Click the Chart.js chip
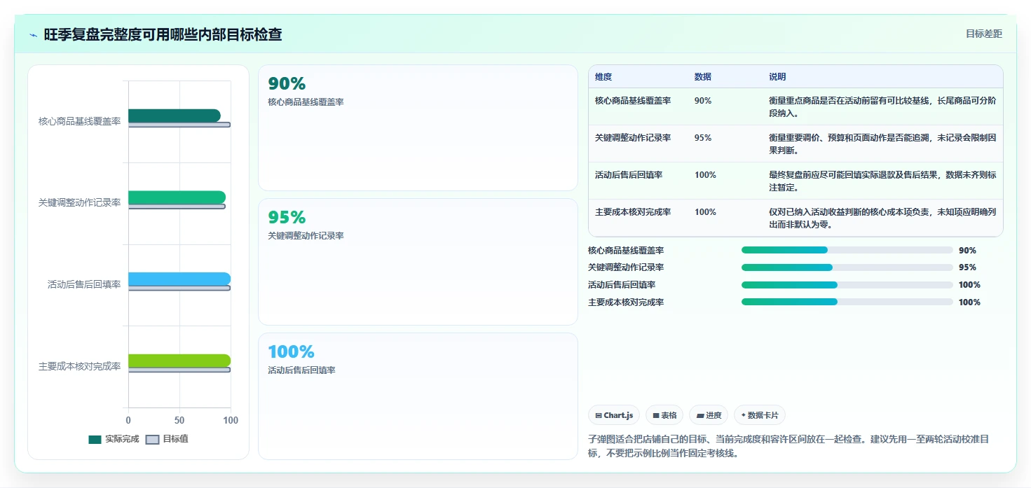The width and height of the screenshot is (1031, 488). [614, 415]
